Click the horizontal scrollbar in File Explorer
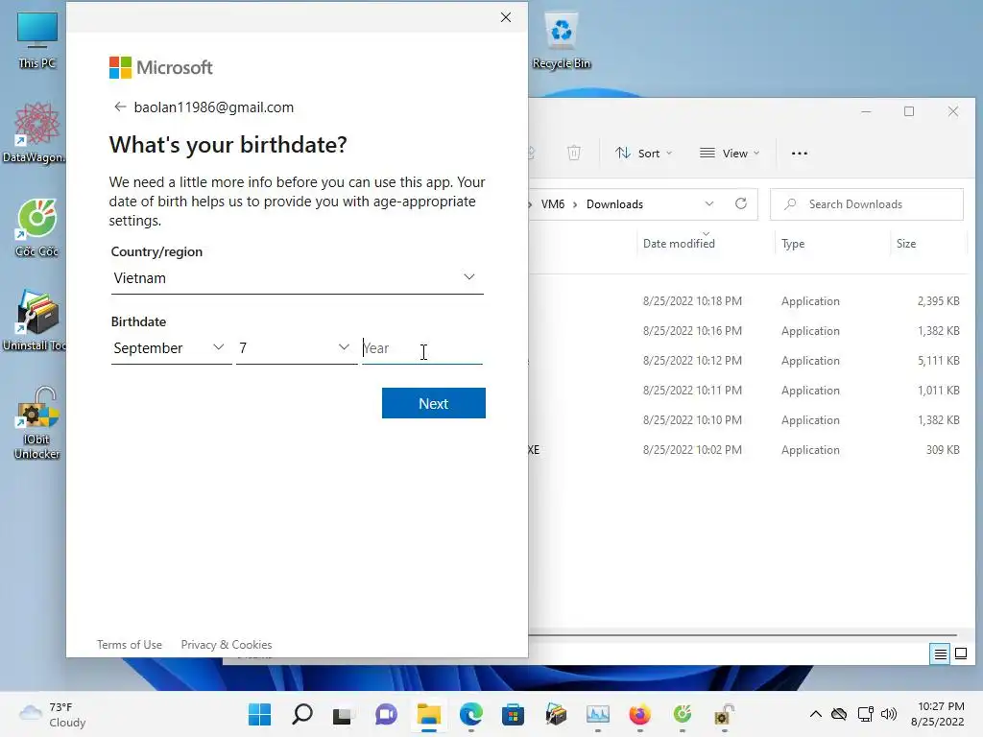This screenshot has width=983, height=737. pos(743,635)
